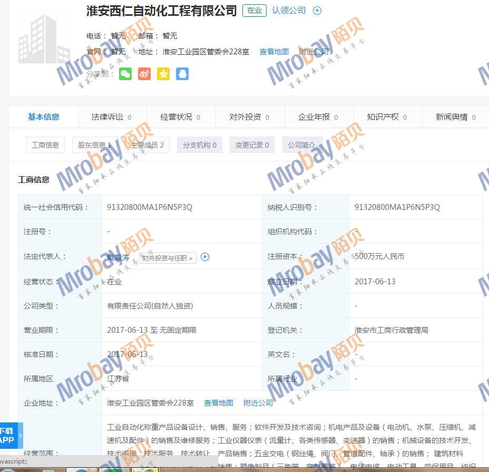The height and width of the screenshot is (472, 489).
Task: Share to QQ via blue penguin icon
Action: pyautogui.click(x=182, y=74)
